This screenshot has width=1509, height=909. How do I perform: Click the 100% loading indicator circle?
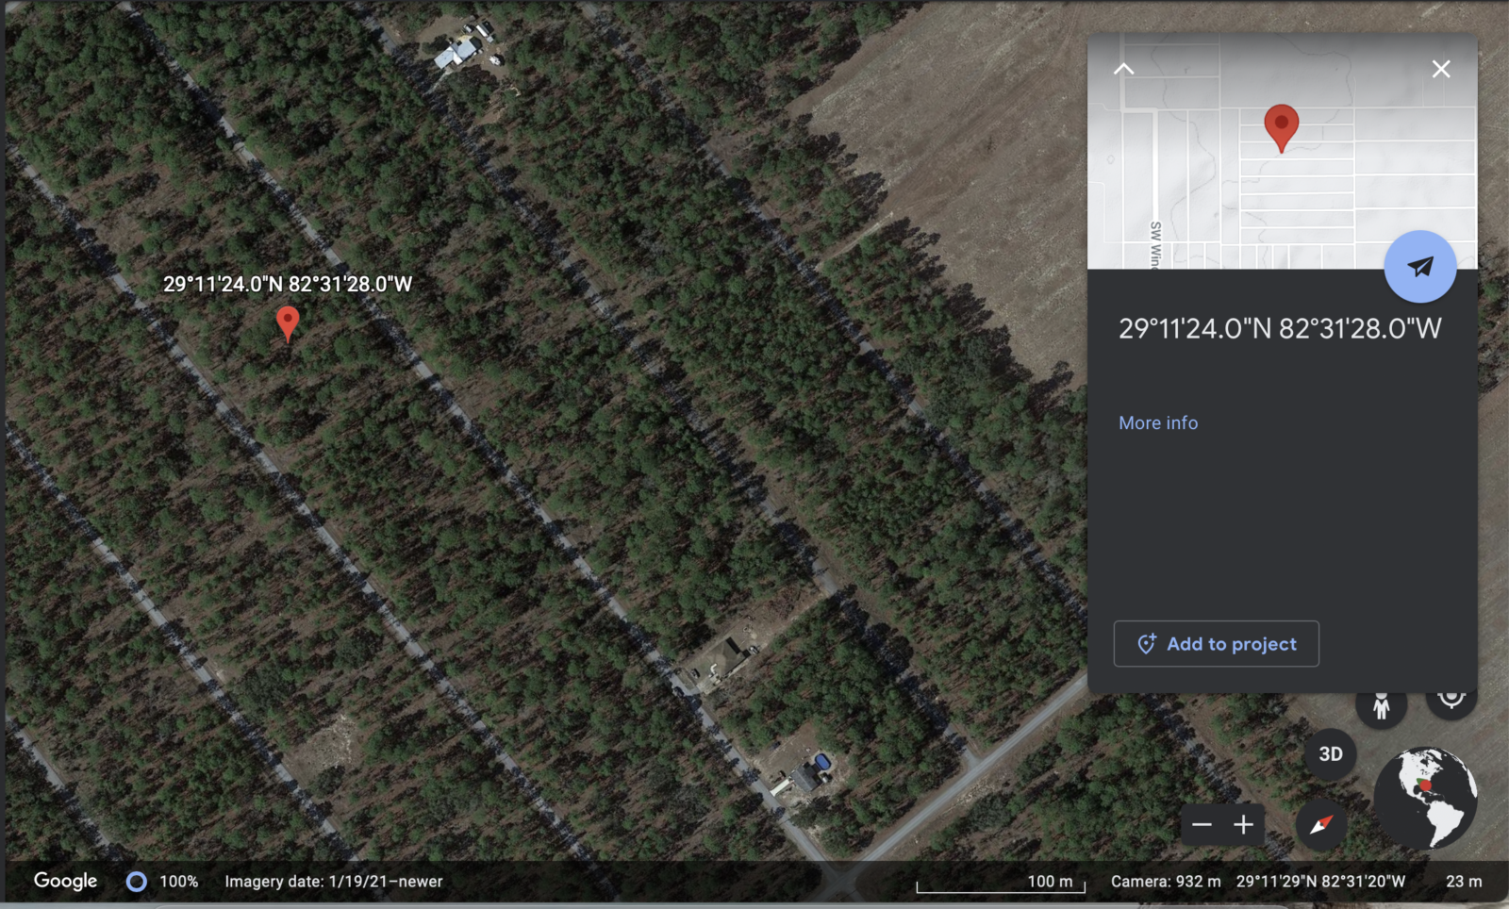[137, 882]
